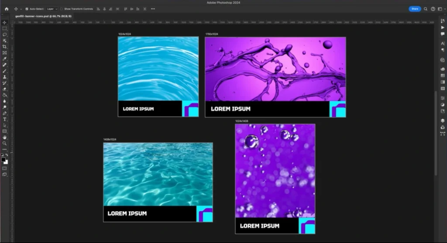Select the Hand tool
This screenshot has width=447, height=243.
[x=4, y=137]
